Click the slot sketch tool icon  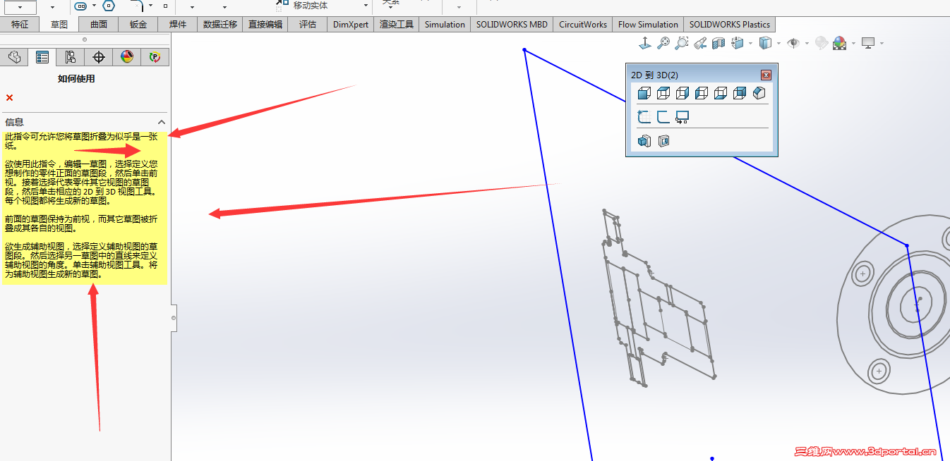tap(81, 6)
